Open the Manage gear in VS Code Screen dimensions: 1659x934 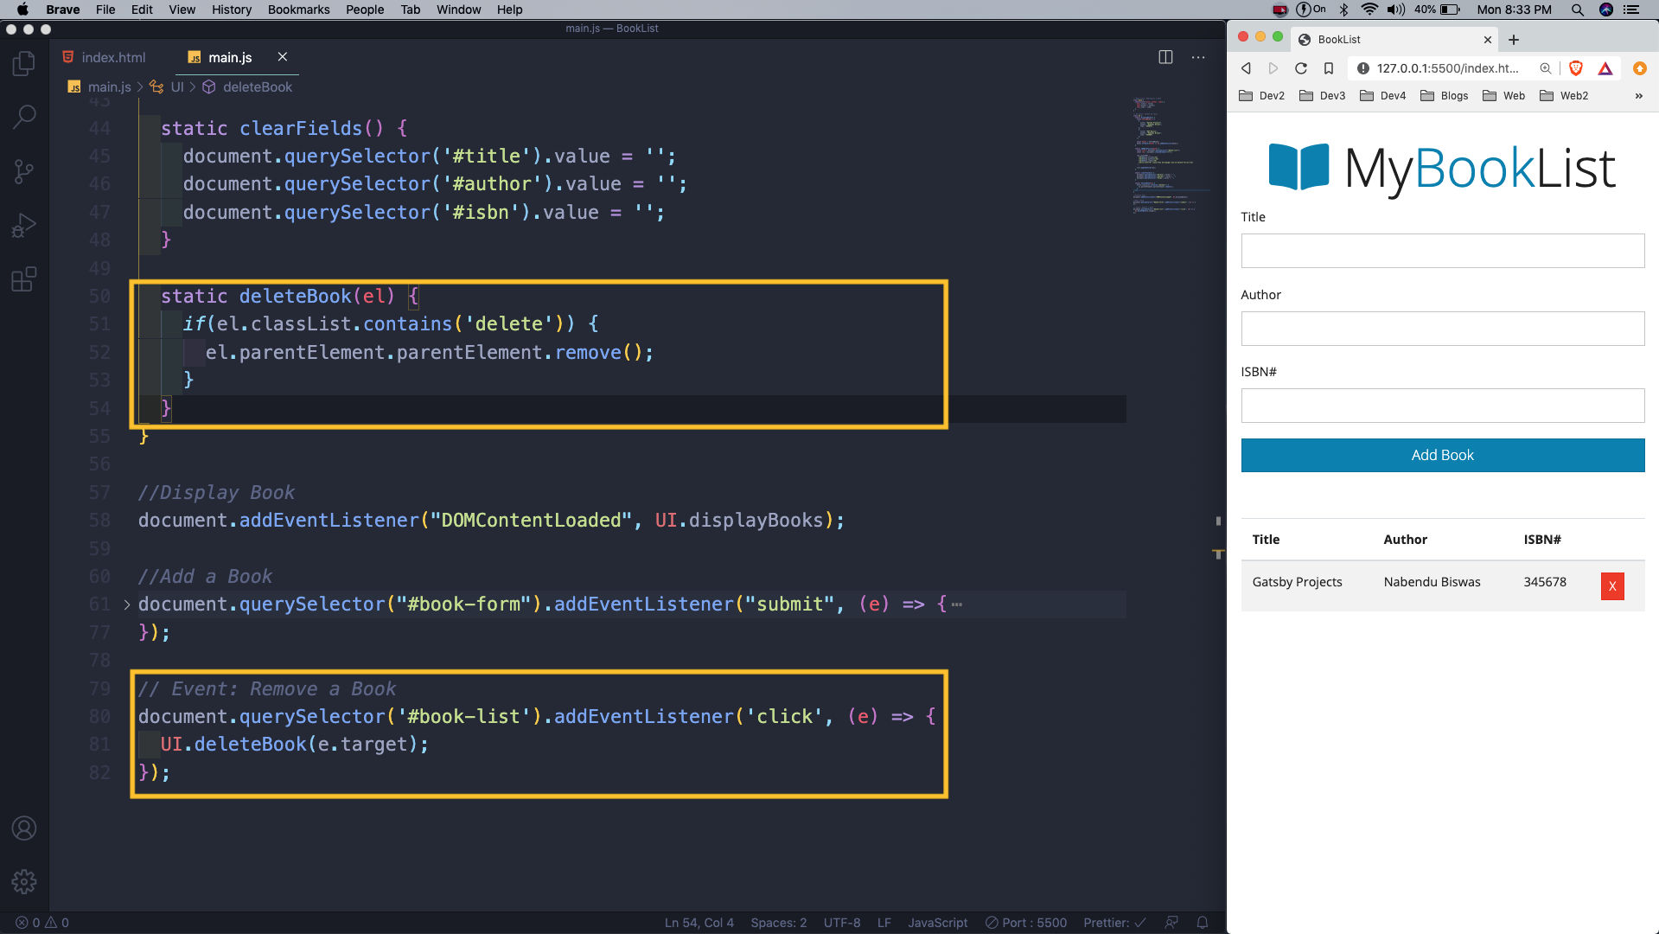24,882
